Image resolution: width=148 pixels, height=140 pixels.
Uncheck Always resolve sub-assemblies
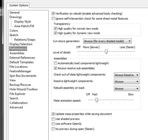pyautogui.click(x=55, y=68)
